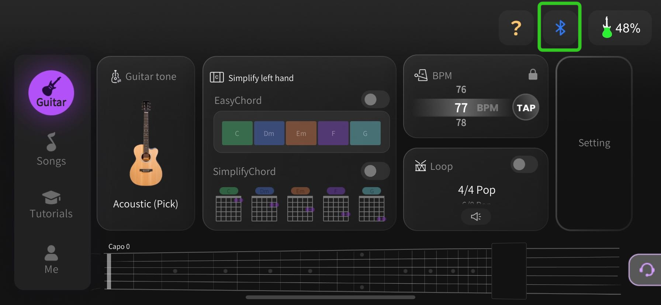
Task: Switch to the Tutorials tab
Action: (51, 204)
